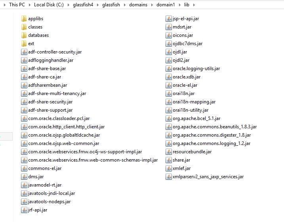Viewport: 284px width, 223px height.
Task: Go to the domains breadcrumb segment
Action: (x=138, y=5)
